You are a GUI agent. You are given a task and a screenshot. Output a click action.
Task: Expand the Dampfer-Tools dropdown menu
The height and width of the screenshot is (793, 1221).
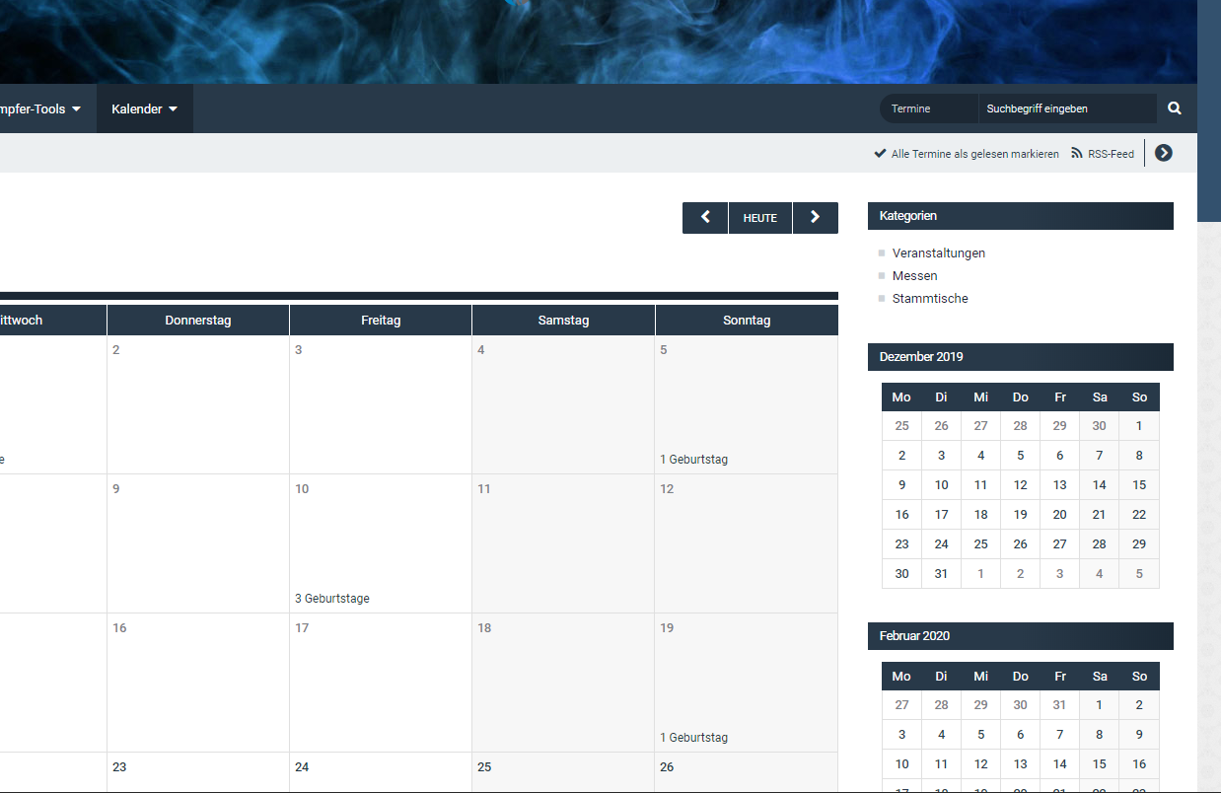point(39,109)
